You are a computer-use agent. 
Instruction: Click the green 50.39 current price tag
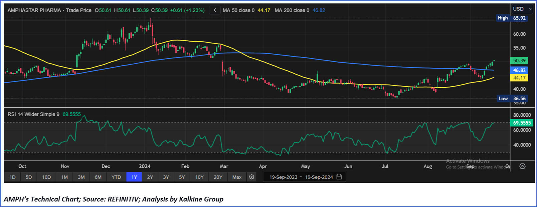click(519, 61)
